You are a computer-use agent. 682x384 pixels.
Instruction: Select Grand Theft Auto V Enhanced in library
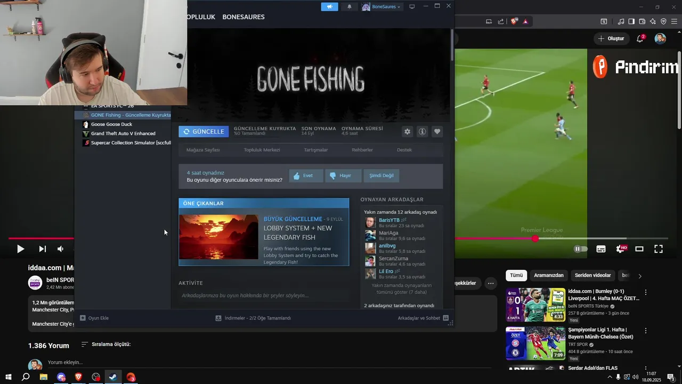click(123, 134)
